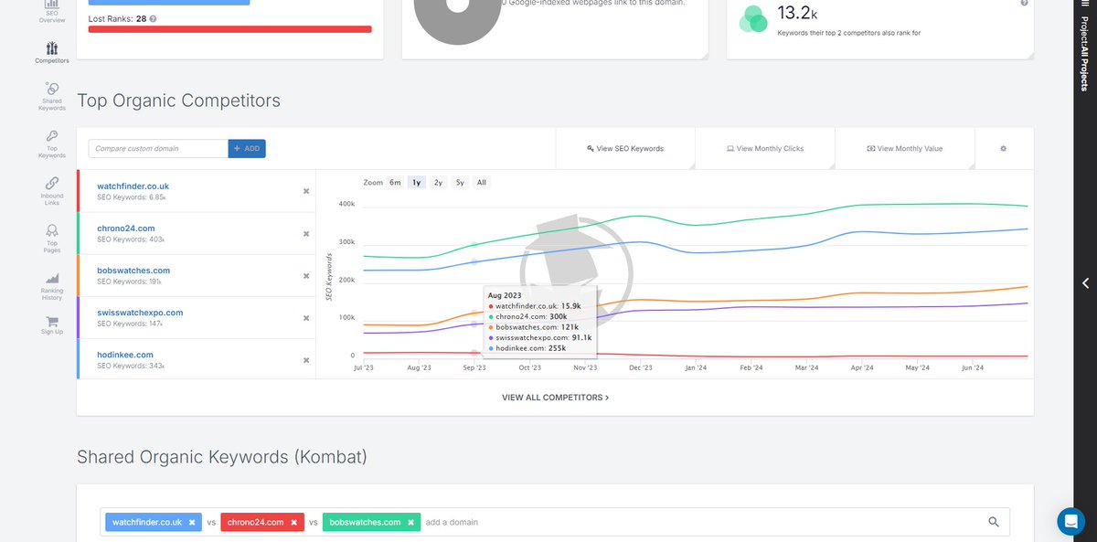Click the blue ADD button

[247, 147]
